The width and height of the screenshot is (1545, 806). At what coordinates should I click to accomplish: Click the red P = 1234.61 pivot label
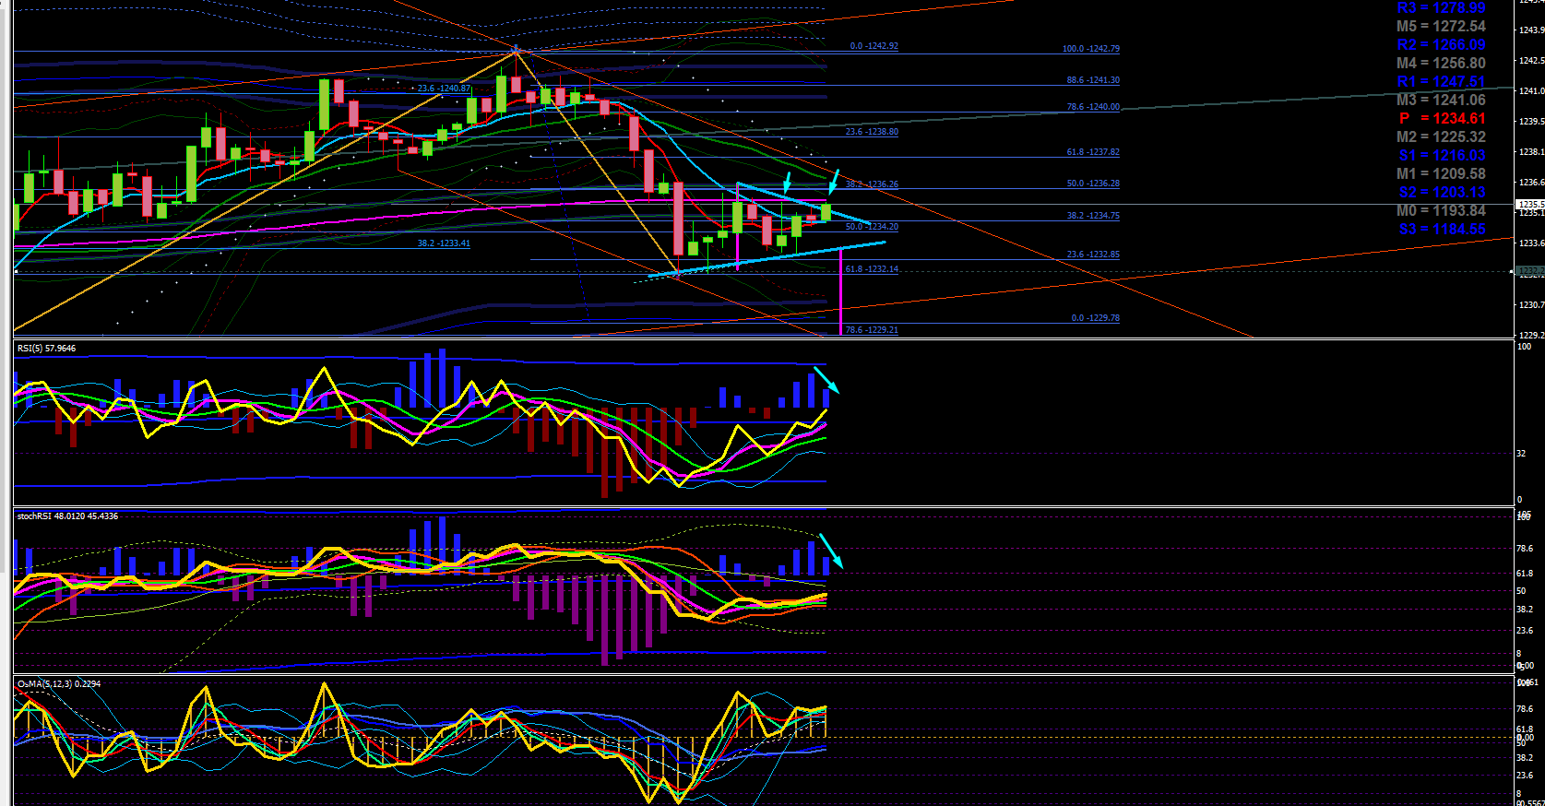point(1442,118)
